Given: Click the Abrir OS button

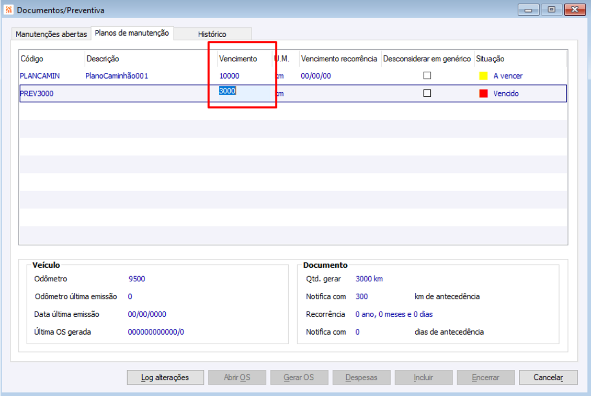Looking at the screenshot, I should 237,377.
